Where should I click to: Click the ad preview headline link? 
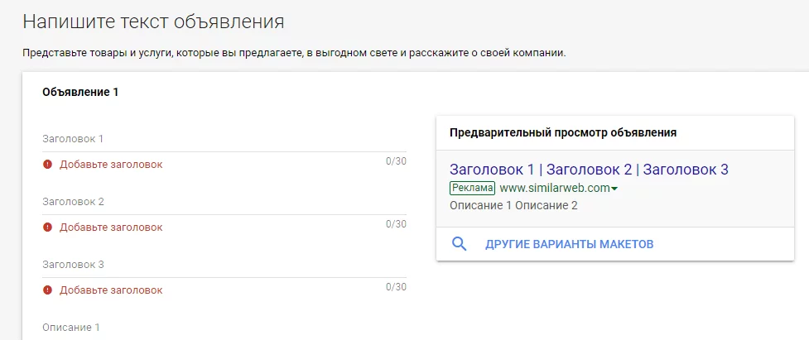pyautogui.click(x=589, y=169)
